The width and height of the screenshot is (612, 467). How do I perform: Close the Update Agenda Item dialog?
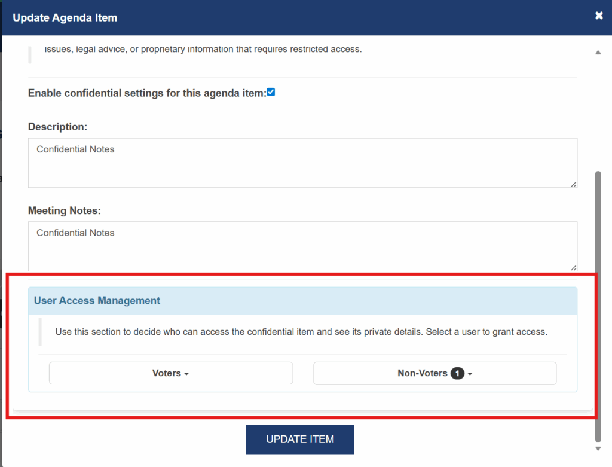click(x=599, y=16)
